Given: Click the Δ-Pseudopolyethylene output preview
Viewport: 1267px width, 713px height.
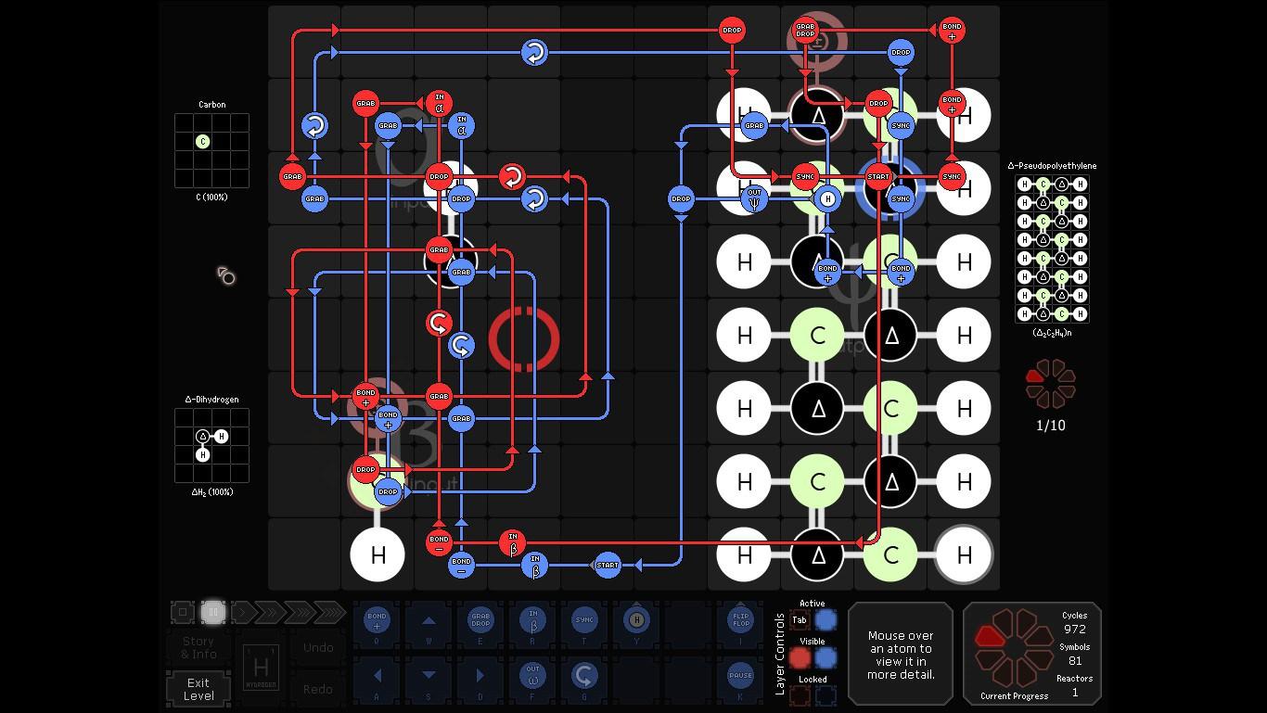Looking at the screenshot, I should coord(1052,248).
